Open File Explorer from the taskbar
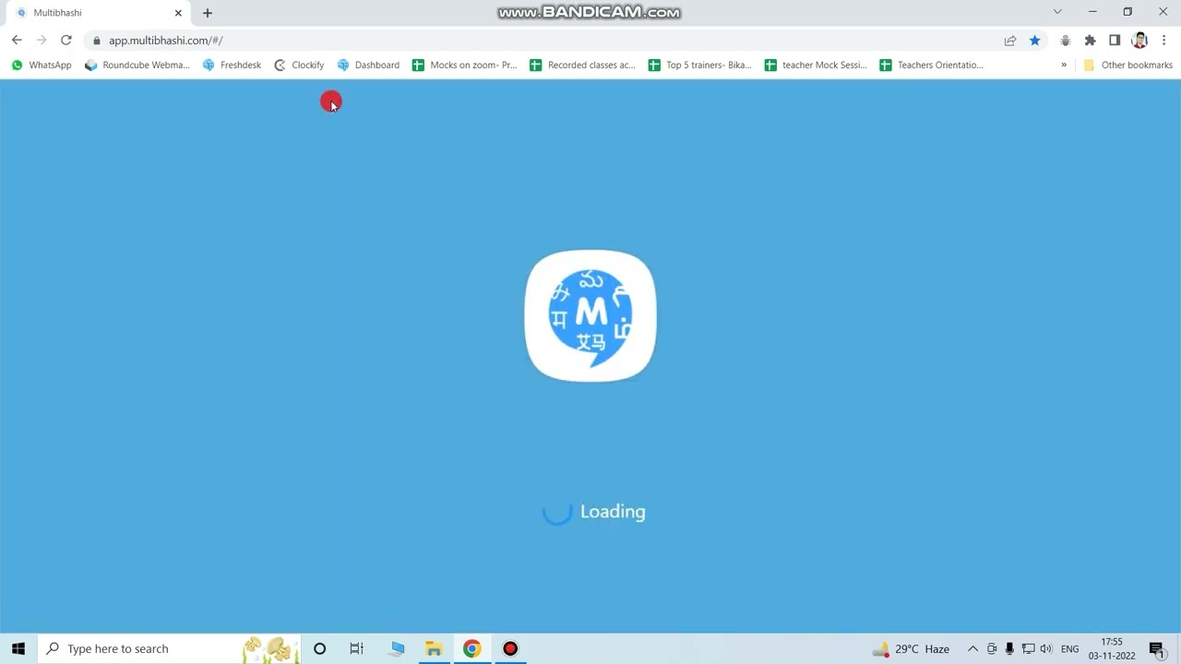The height and width of the screenshot is (664, 1181). coord(434,649)
